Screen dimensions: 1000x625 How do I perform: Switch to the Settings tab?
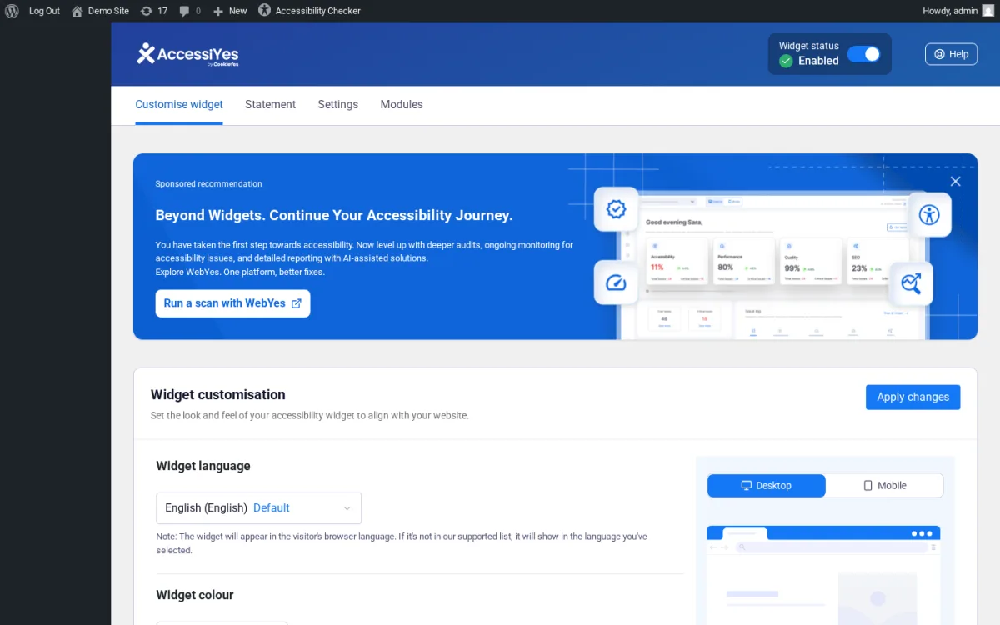point(337,105)
